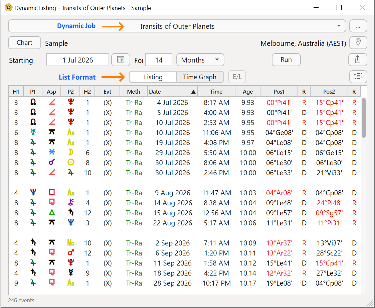Image resolution: width=375 pixels, height=308 pixels.
Task: Click the Uranus glyph in 11:06 AM row
Action: [x=33, y=132]
